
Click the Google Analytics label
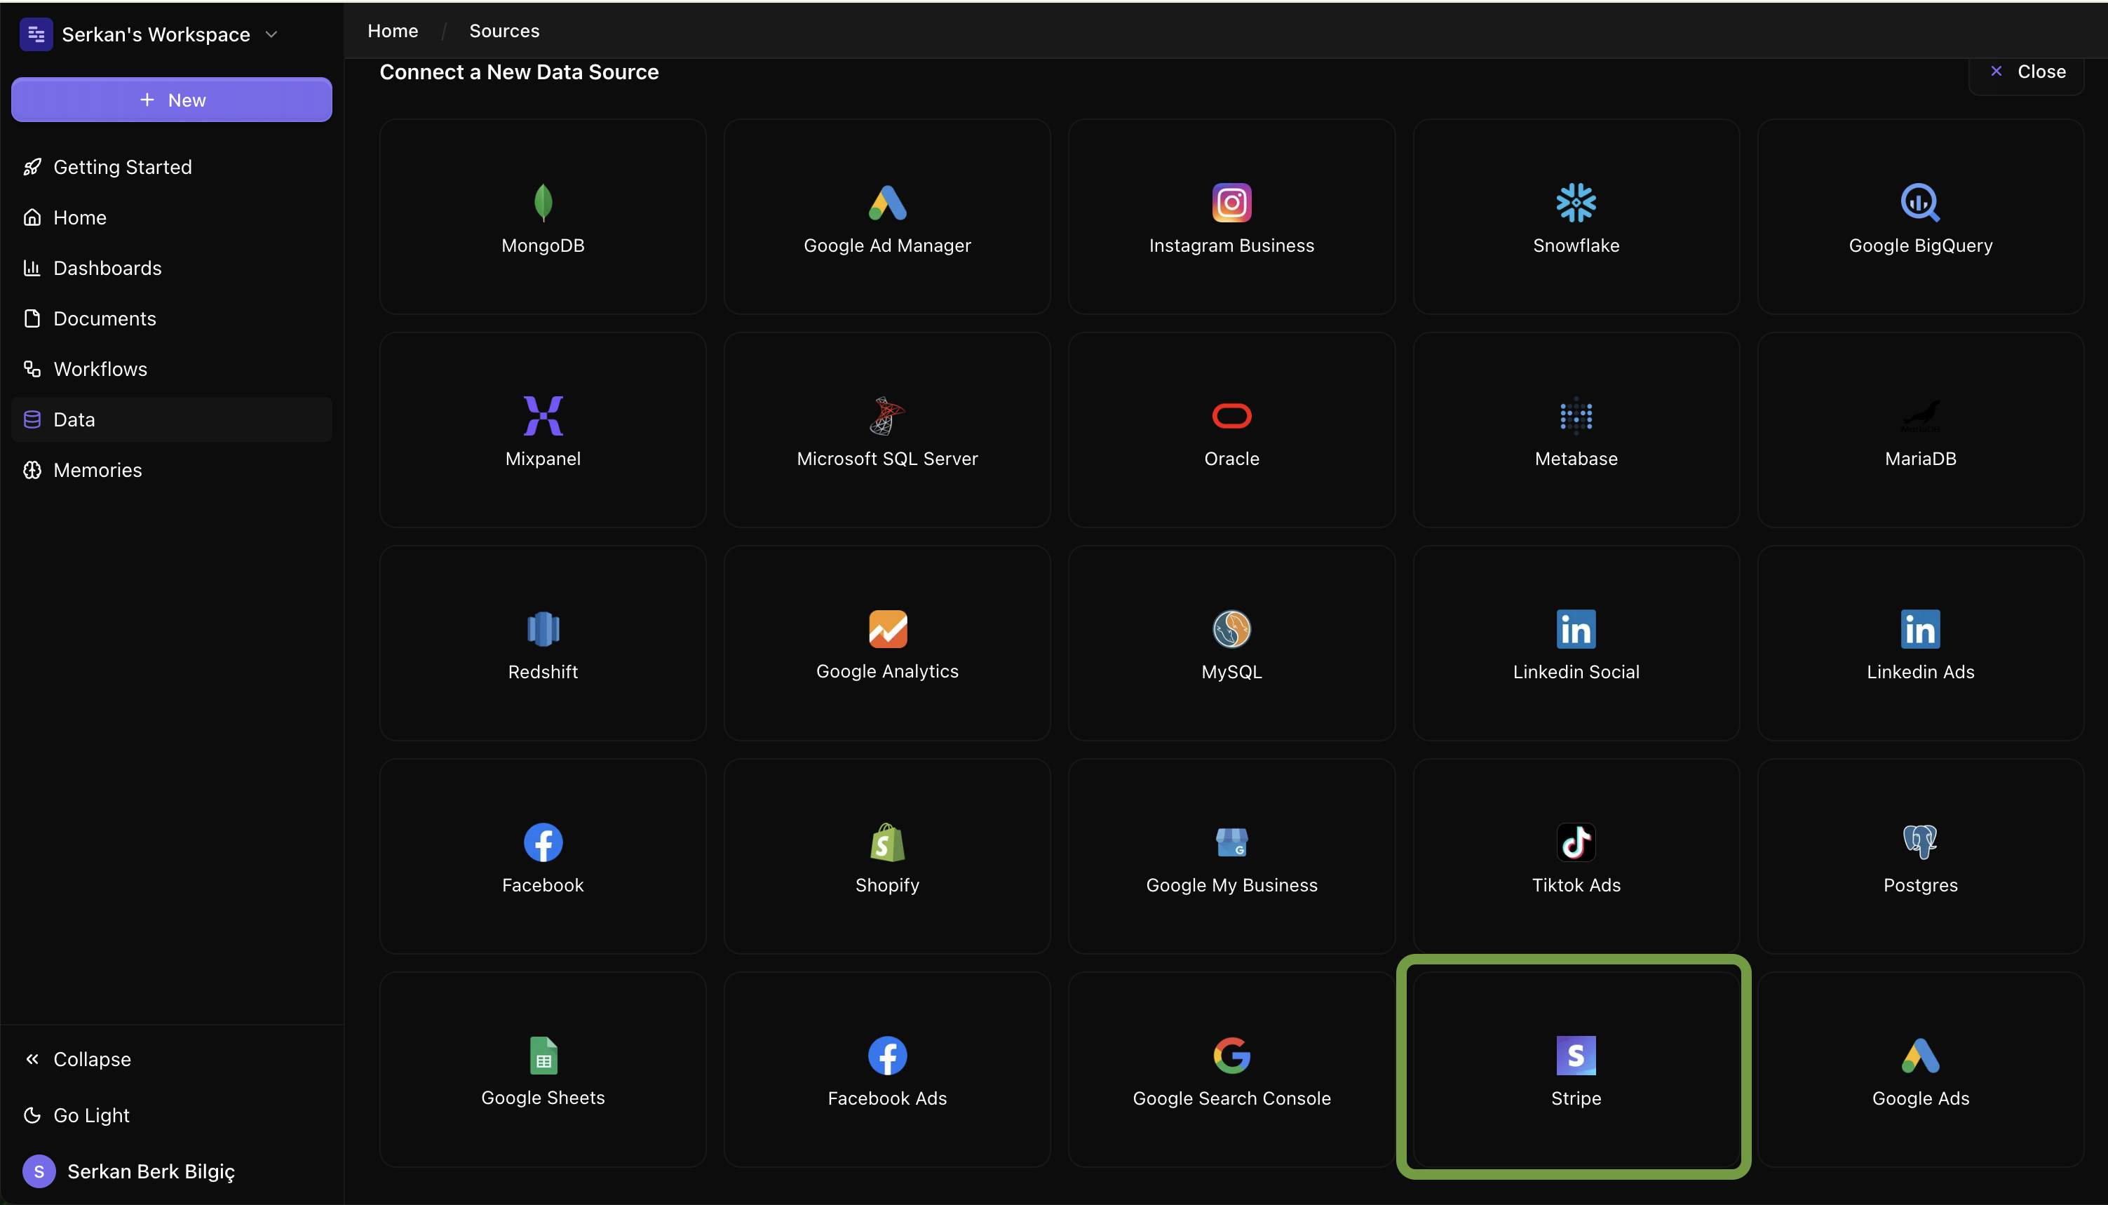[887, 671]
